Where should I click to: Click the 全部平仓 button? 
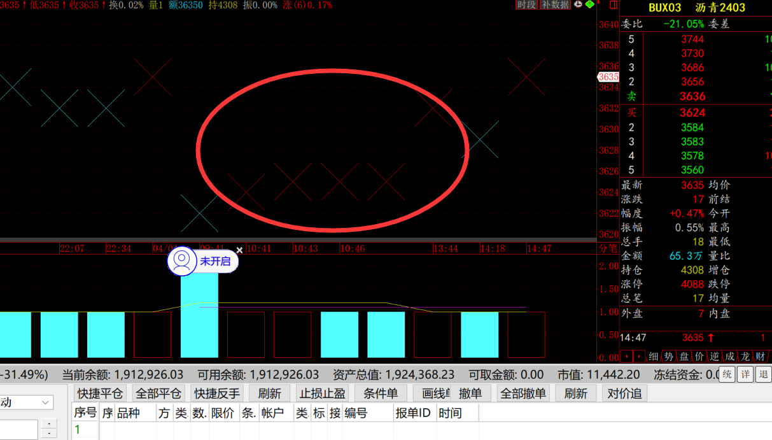pos(158,394)
